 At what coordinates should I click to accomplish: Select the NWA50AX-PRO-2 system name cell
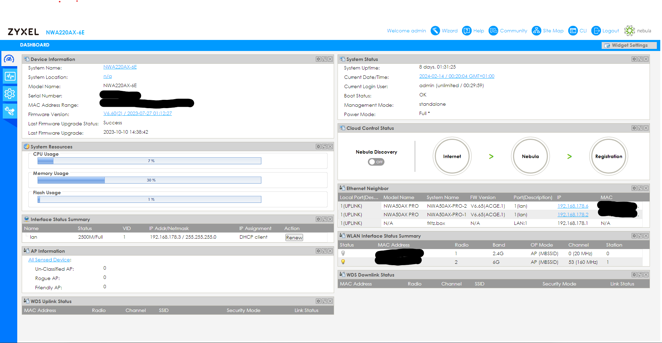[447, 206]
